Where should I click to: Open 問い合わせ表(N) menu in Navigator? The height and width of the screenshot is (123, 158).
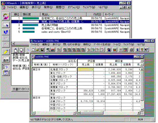72,45
